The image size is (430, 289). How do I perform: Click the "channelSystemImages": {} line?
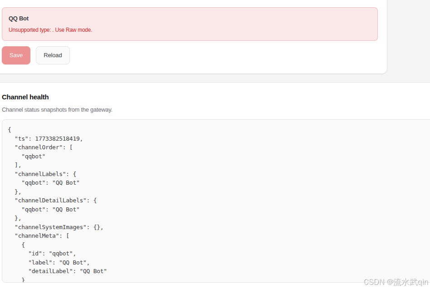tap(59, 227)
